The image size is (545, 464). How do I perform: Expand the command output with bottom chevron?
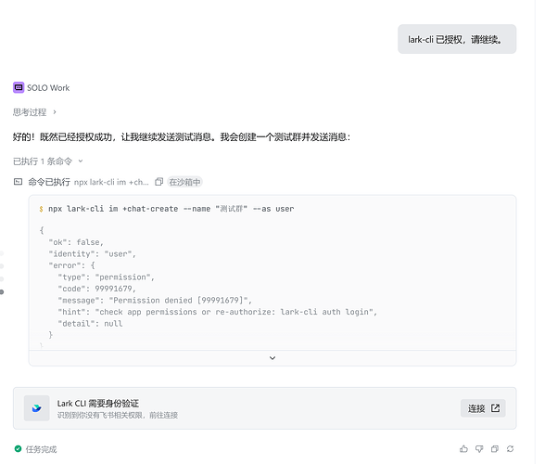click(272, 358)
